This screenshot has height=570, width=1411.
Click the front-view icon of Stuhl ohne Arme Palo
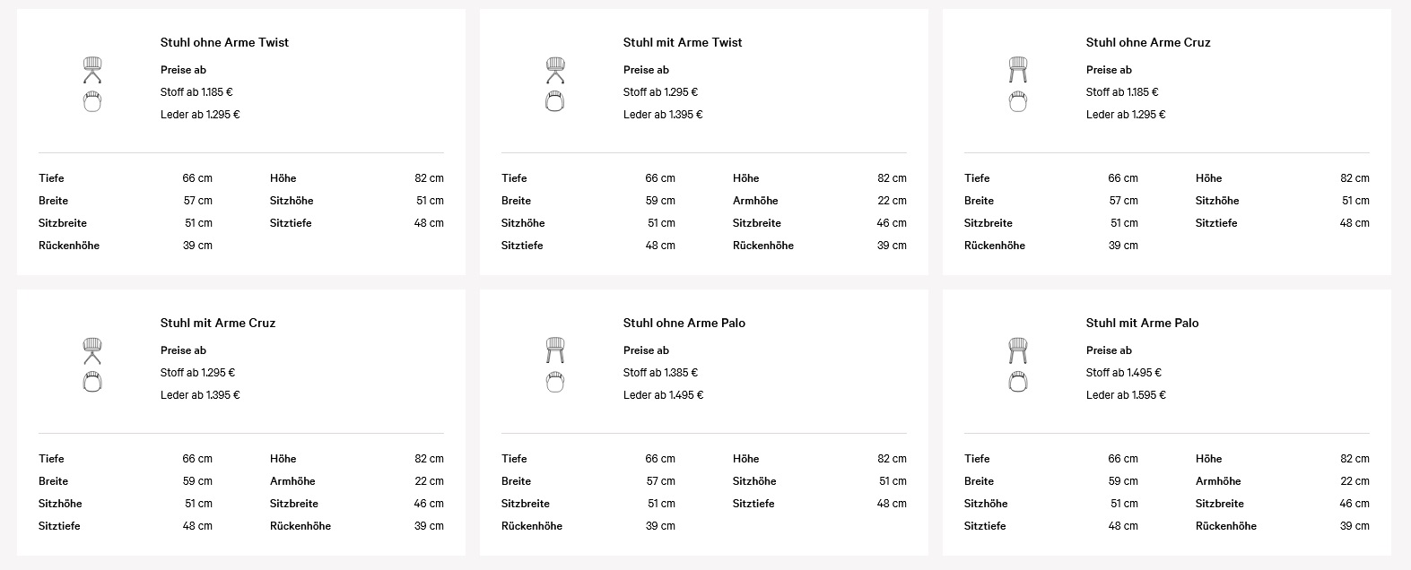[555, 350]
